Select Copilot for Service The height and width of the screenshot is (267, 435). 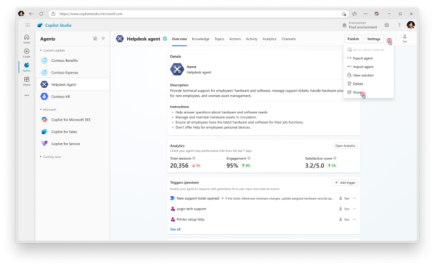tap(73, 144)
